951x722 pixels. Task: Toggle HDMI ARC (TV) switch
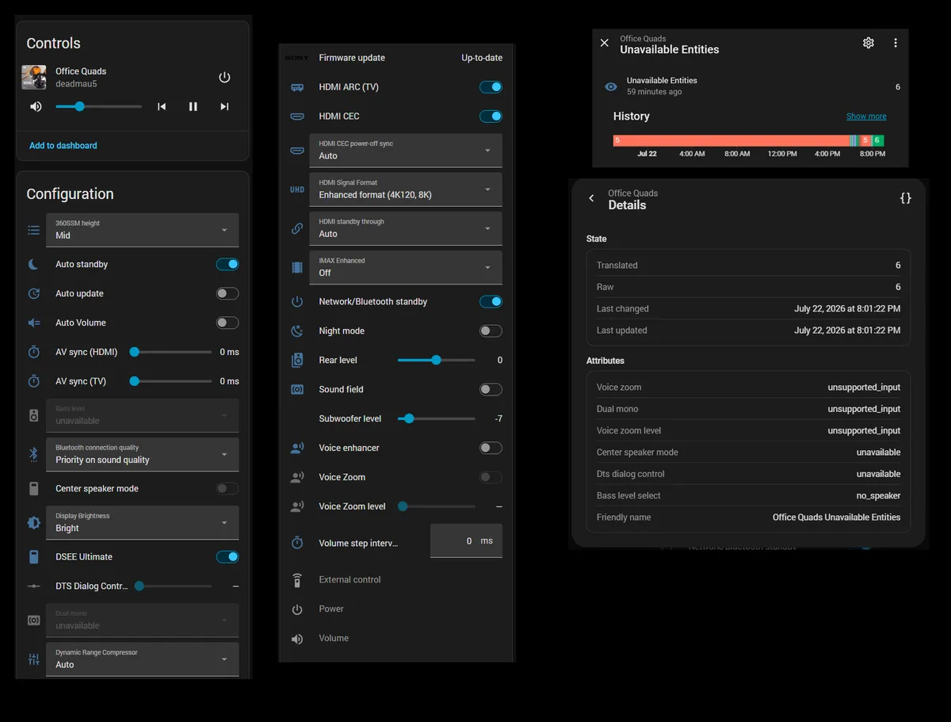[491, 87]
